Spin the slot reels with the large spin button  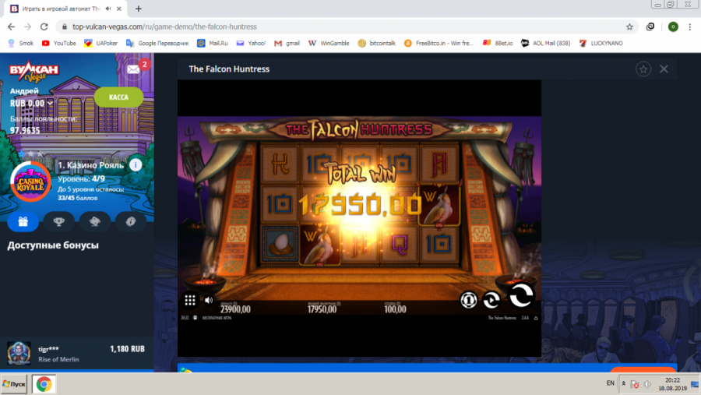[521, 294]
